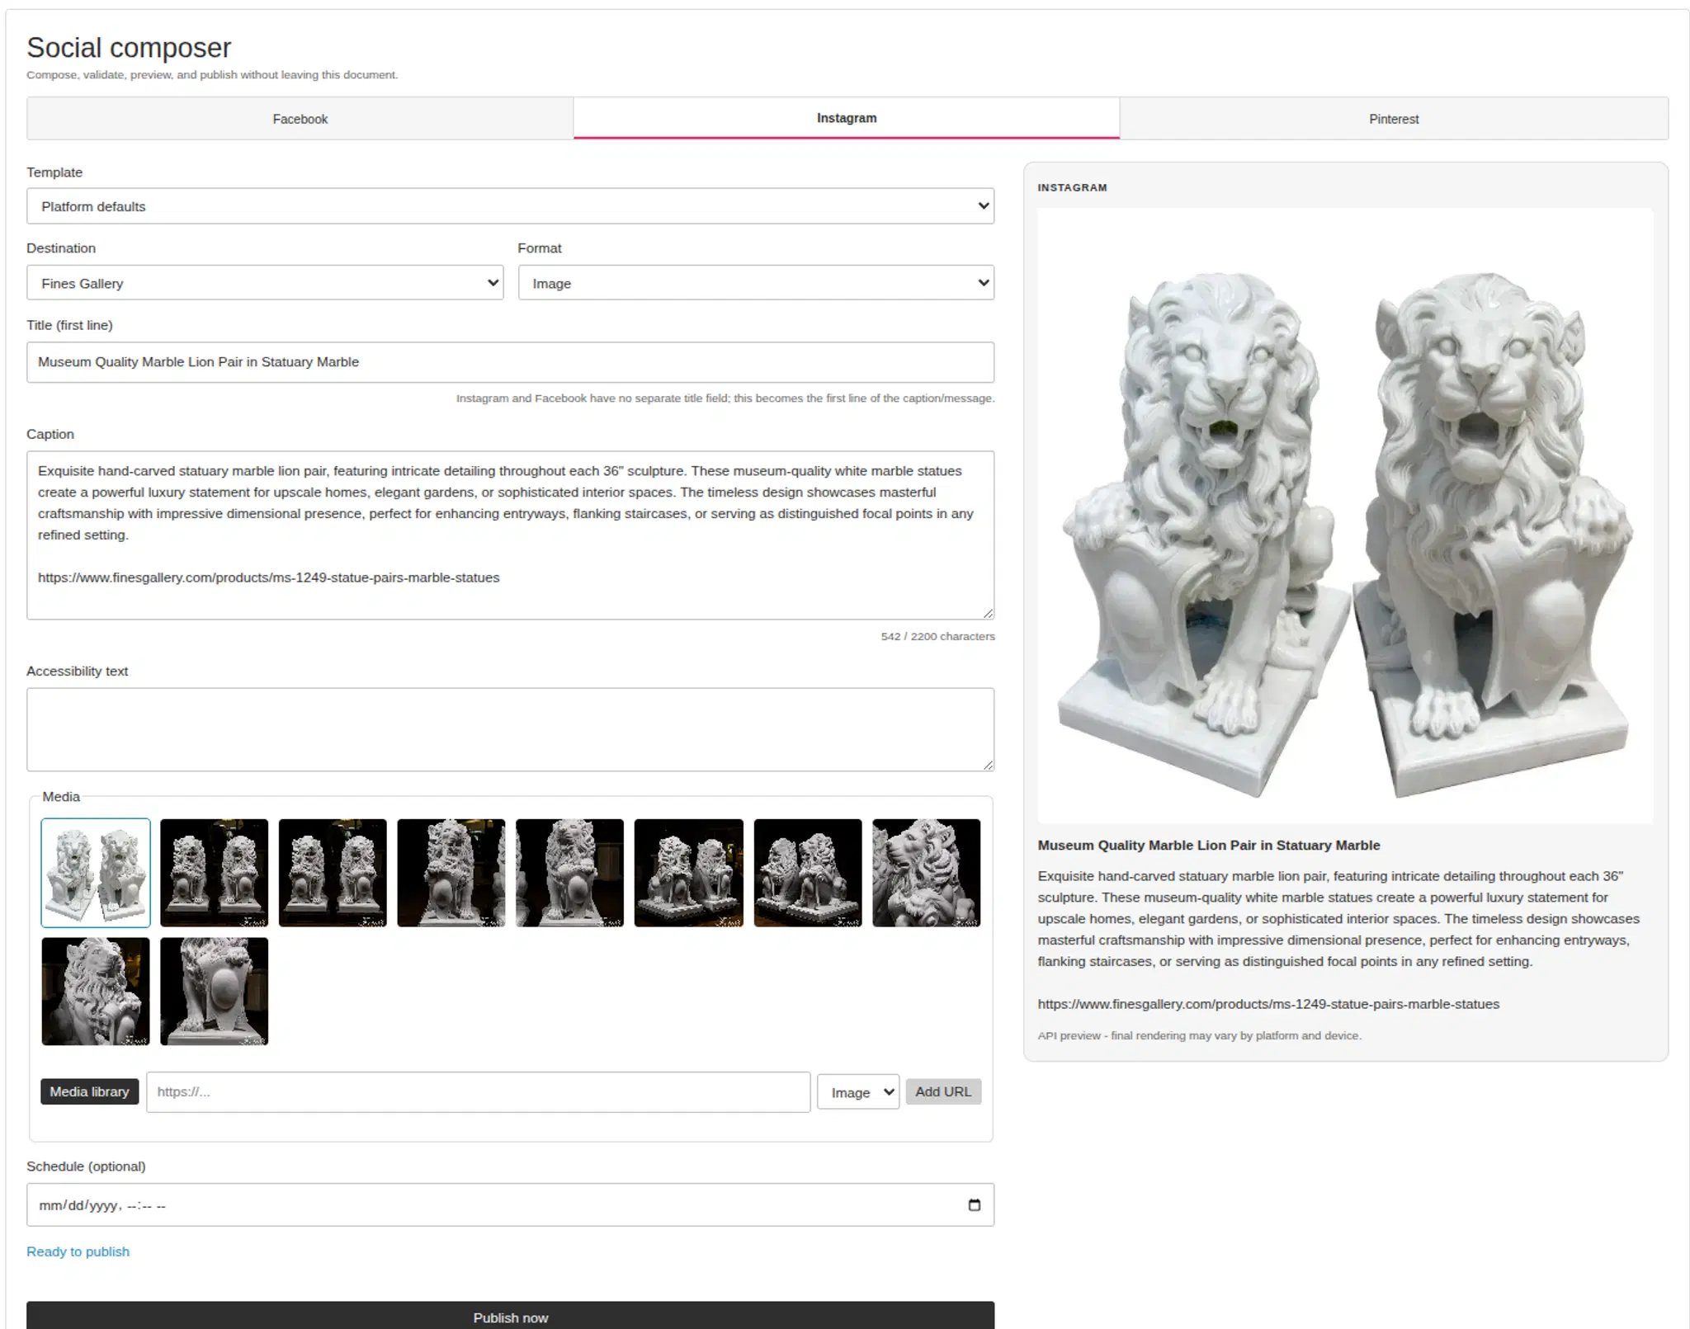Click into the Title (first line) field
Viewport: 1690px width, 1329px height.
pyautogui.click(x=510, y=362)
